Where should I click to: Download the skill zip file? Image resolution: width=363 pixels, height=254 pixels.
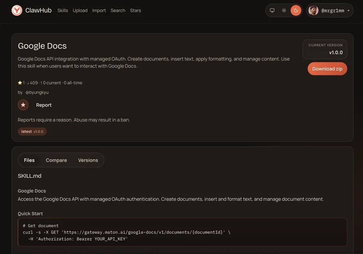pos(327,69)
